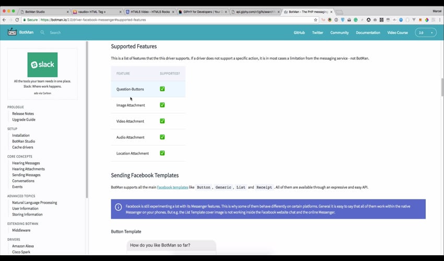Click the search magnifier icon
Viewport: 444px width, 261px height.
[42, 32]
